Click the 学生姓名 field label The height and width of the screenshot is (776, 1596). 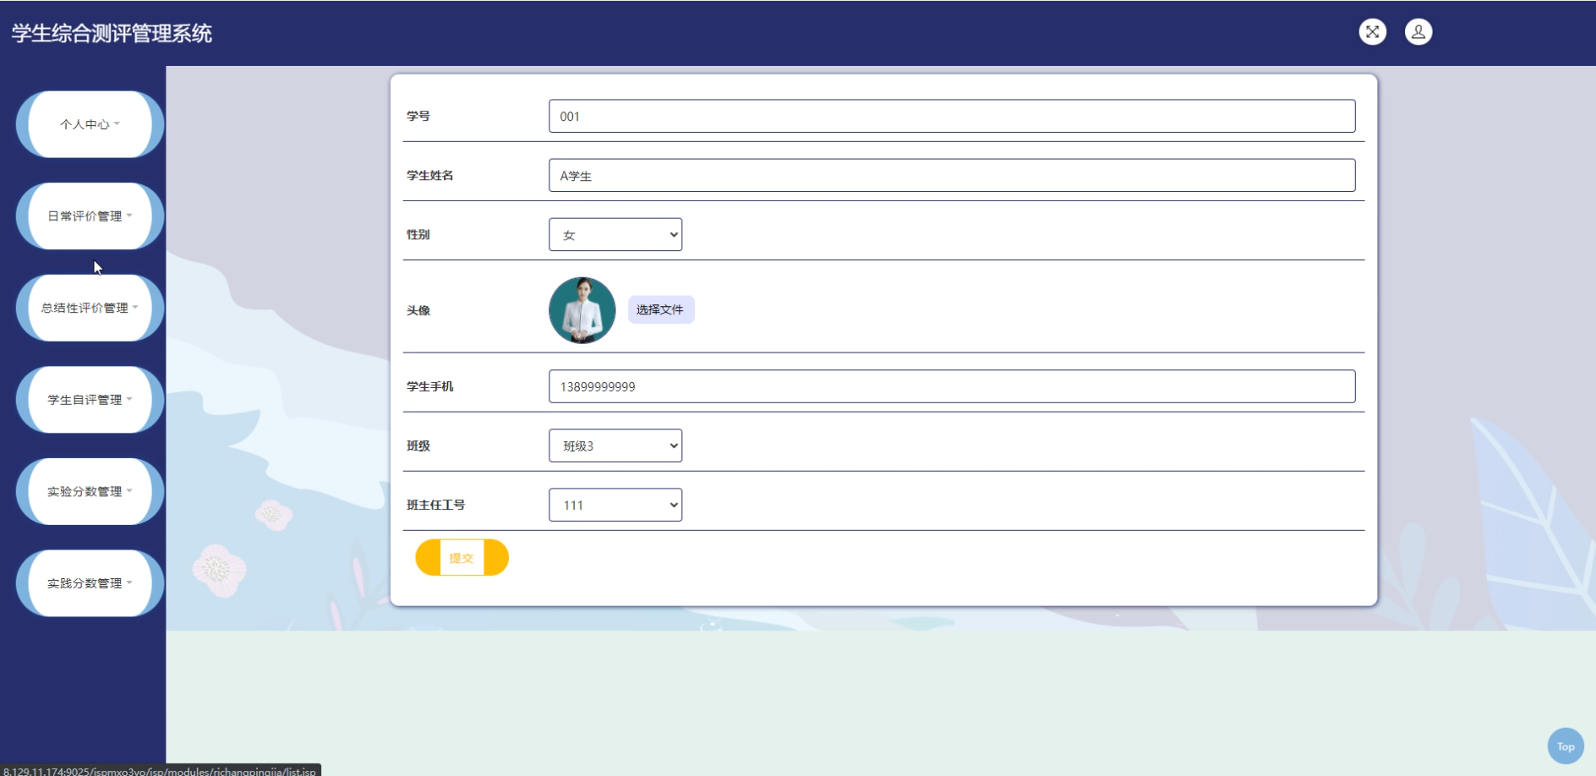(x=430, y=175)
